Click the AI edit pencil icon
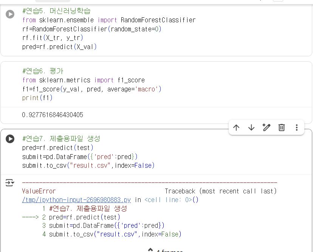Screen dimensions: 313x252 tap(267, 128)
